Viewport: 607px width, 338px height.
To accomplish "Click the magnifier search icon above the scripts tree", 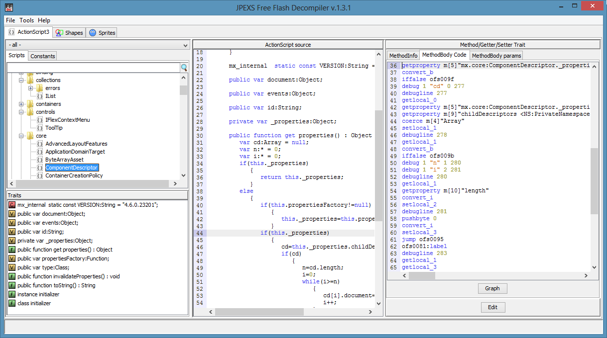I will tap(184, 68).
